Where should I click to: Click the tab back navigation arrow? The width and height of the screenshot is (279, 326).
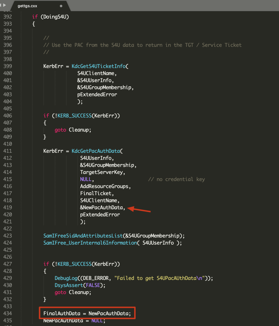tap(1, 5)
